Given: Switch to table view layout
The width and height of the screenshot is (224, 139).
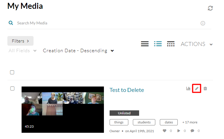Looking at the screenshot, I should (171, 44).
